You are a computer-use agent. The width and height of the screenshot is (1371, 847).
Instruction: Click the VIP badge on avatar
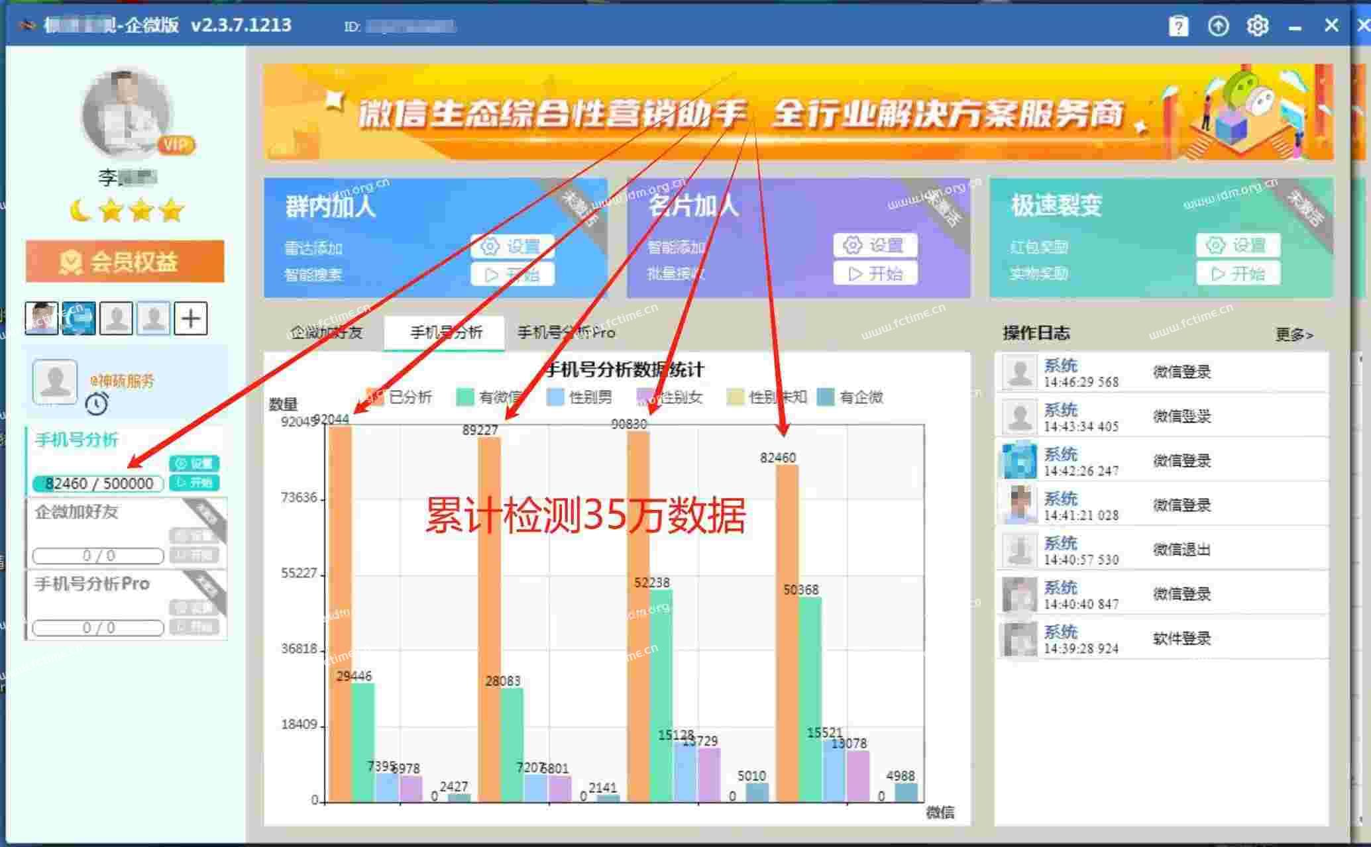click(176, 145)
